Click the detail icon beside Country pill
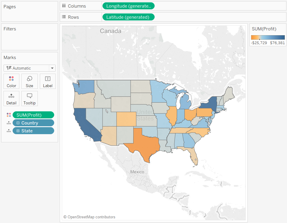Screen dimensions: 287x223 pyautogui.click(x=9, y=123)
